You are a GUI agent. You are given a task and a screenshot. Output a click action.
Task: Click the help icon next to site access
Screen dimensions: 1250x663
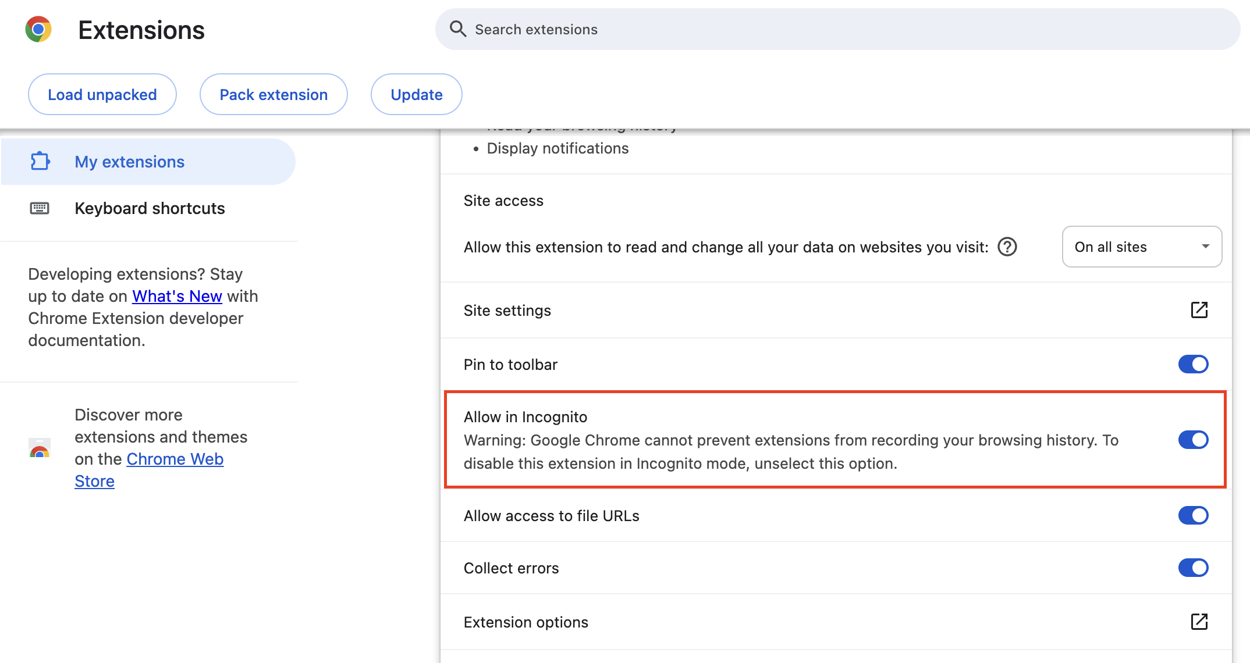point(1007,247)
